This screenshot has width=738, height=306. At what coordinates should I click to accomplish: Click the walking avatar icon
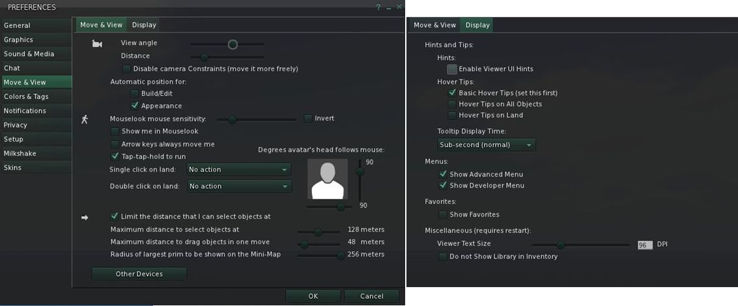pos(84,119)
